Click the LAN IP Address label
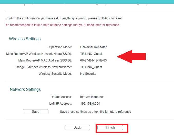 point(60,104)
